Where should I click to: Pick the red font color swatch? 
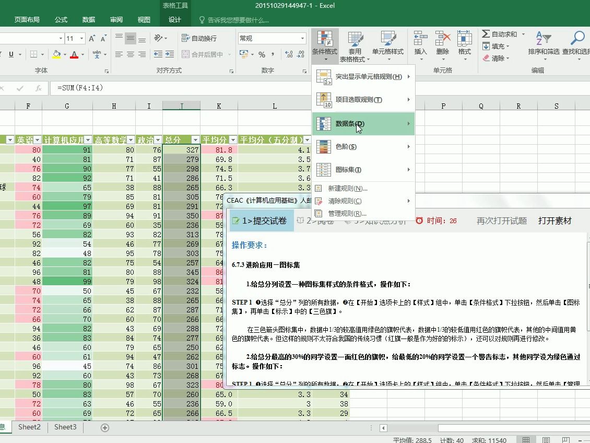tap(75, 56)
